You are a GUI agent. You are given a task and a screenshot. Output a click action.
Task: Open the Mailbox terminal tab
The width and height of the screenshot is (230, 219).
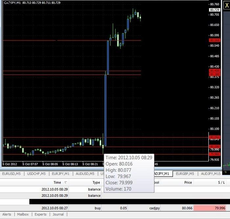[x=23, y=214]
